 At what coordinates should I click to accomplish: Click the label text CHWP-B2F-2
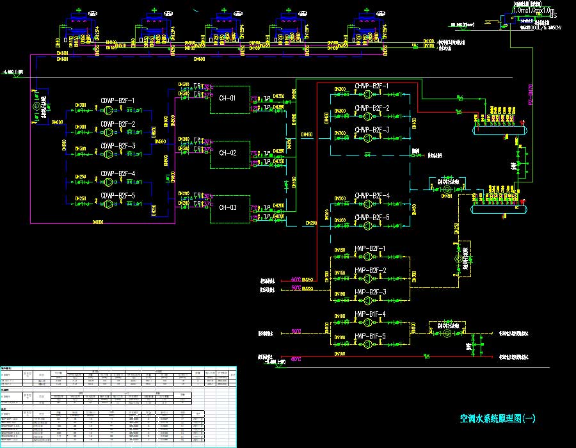pyautogui.click(x=372, y=108)
